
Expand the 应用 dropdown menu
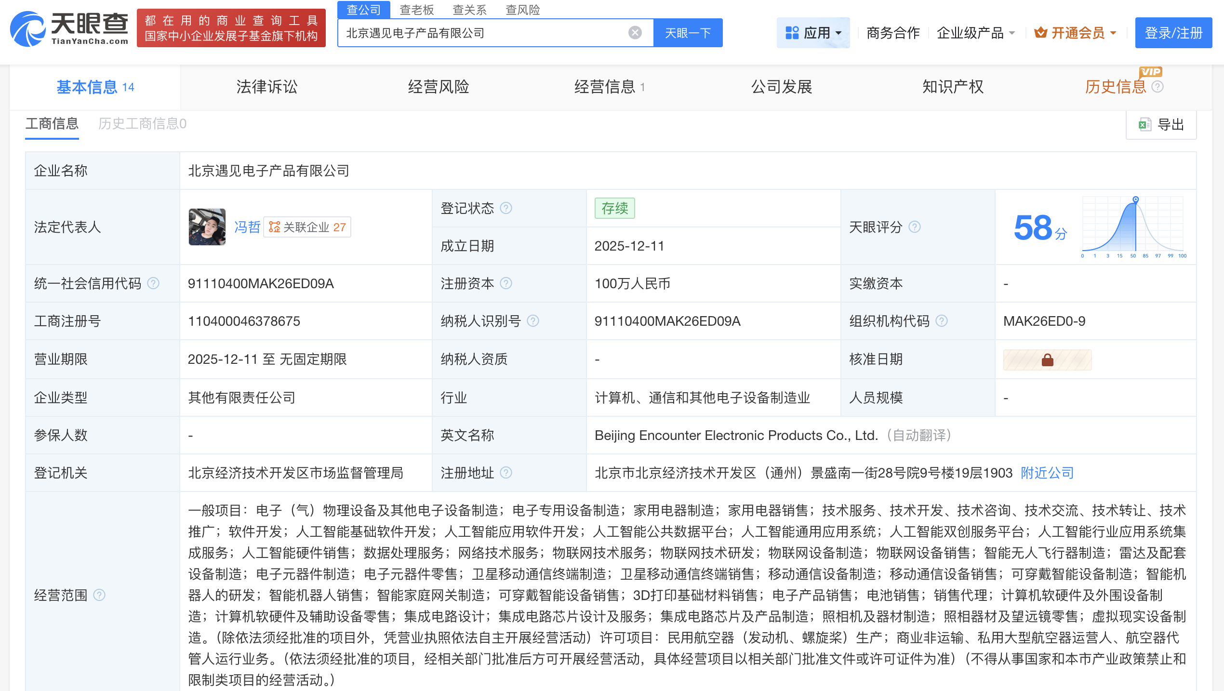[813, 33]
